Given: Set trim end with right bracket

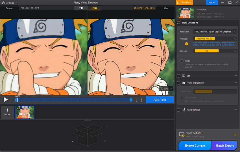Looking at the screenshot, I should tap(141, 100).
